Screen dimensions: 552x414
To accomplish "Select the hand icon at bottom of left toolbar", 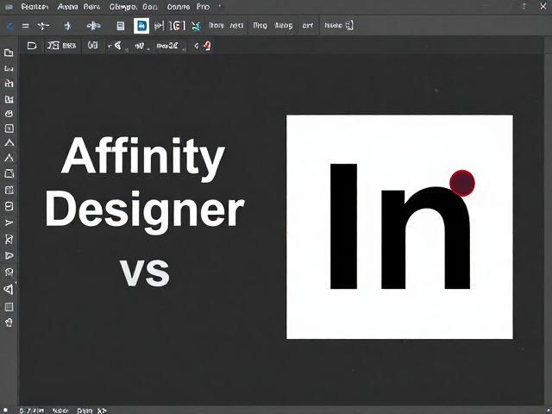I will click(9, 323).
